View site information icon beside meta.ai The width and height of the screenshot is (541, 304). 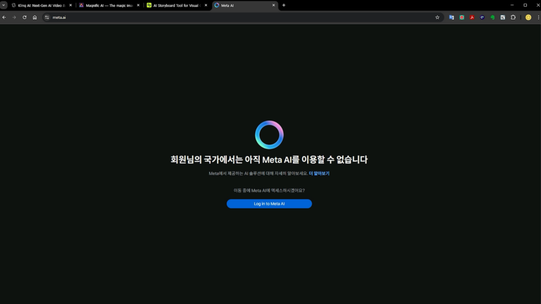(x=47, y=17)
